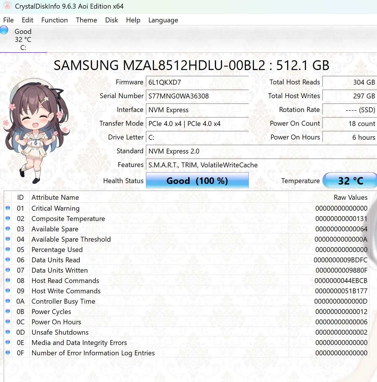
Task: Click the Rotation Rate ---- (SSD) value
Action: 350,110
